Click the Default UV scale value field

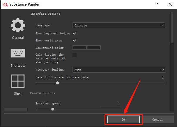pos(153,78)
